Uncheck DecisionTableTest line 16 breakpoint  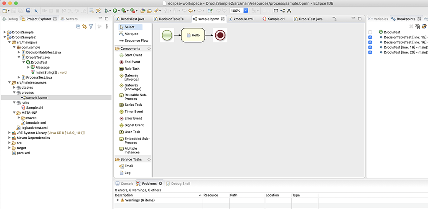[x=370, y=42]
